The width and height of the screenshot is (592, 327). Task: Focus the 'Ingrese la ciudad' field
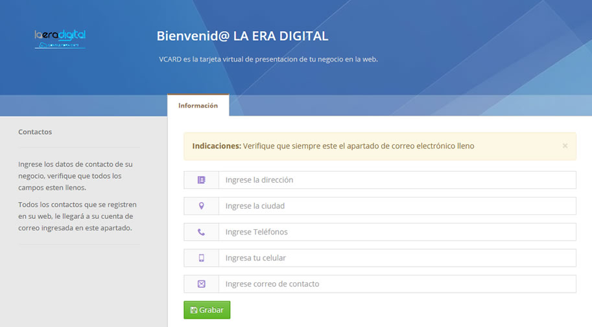[397, 206]
